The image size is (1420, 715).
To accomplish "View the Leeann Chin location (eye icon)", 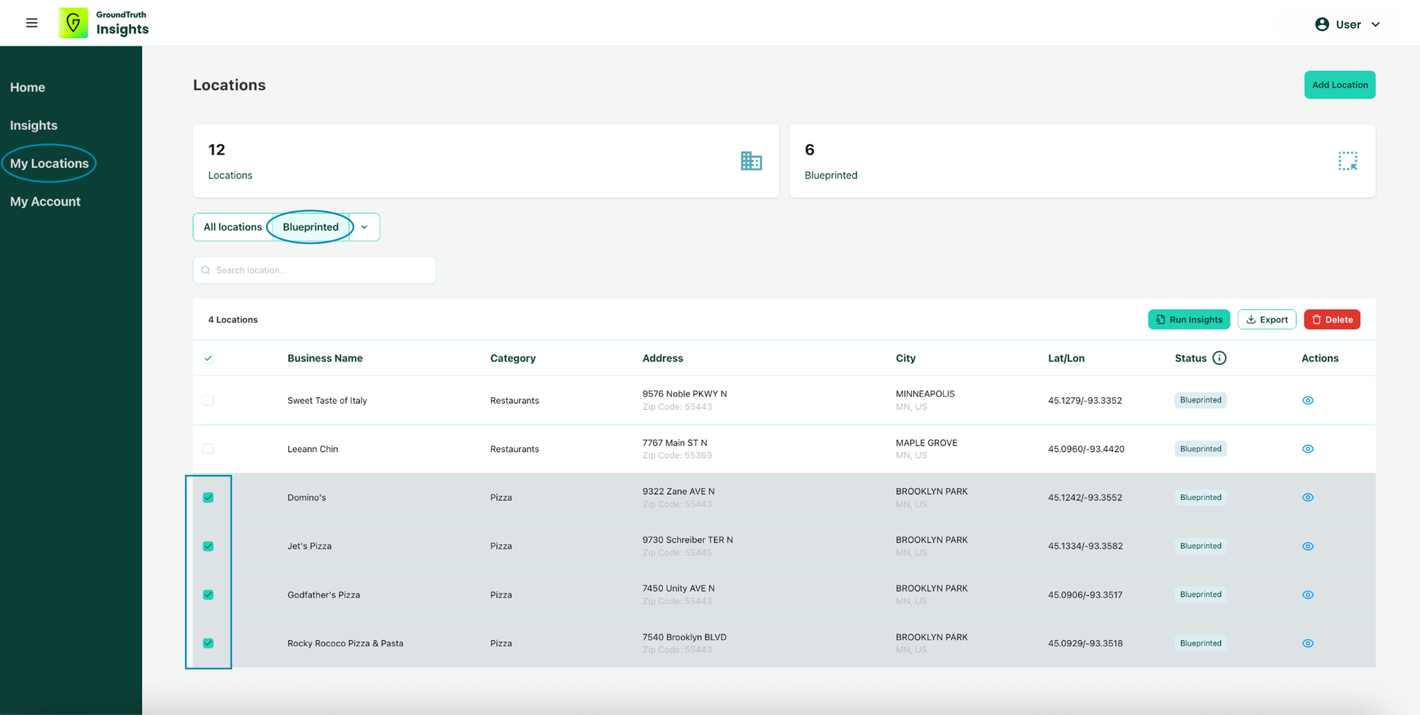I will pyautogui.click(x=1308, y=449).
